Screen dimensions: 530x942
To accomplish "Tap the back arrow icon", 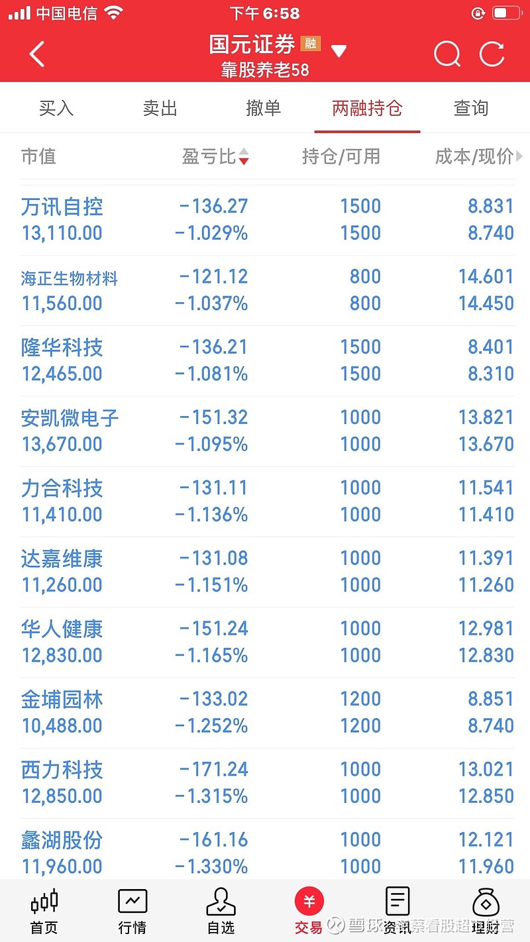I will click(x=37, y=54).
